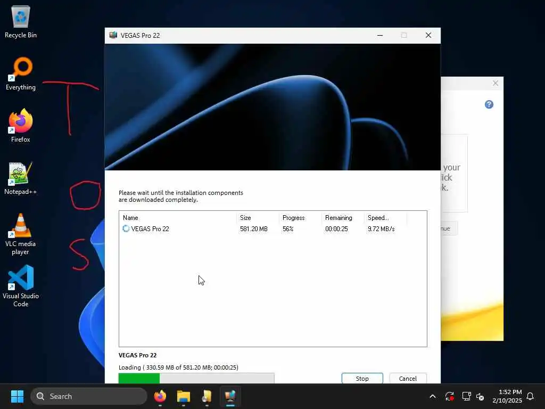
Task: Stop the VEGAS Pro 22 download
Action: click(x=362, y=379)
